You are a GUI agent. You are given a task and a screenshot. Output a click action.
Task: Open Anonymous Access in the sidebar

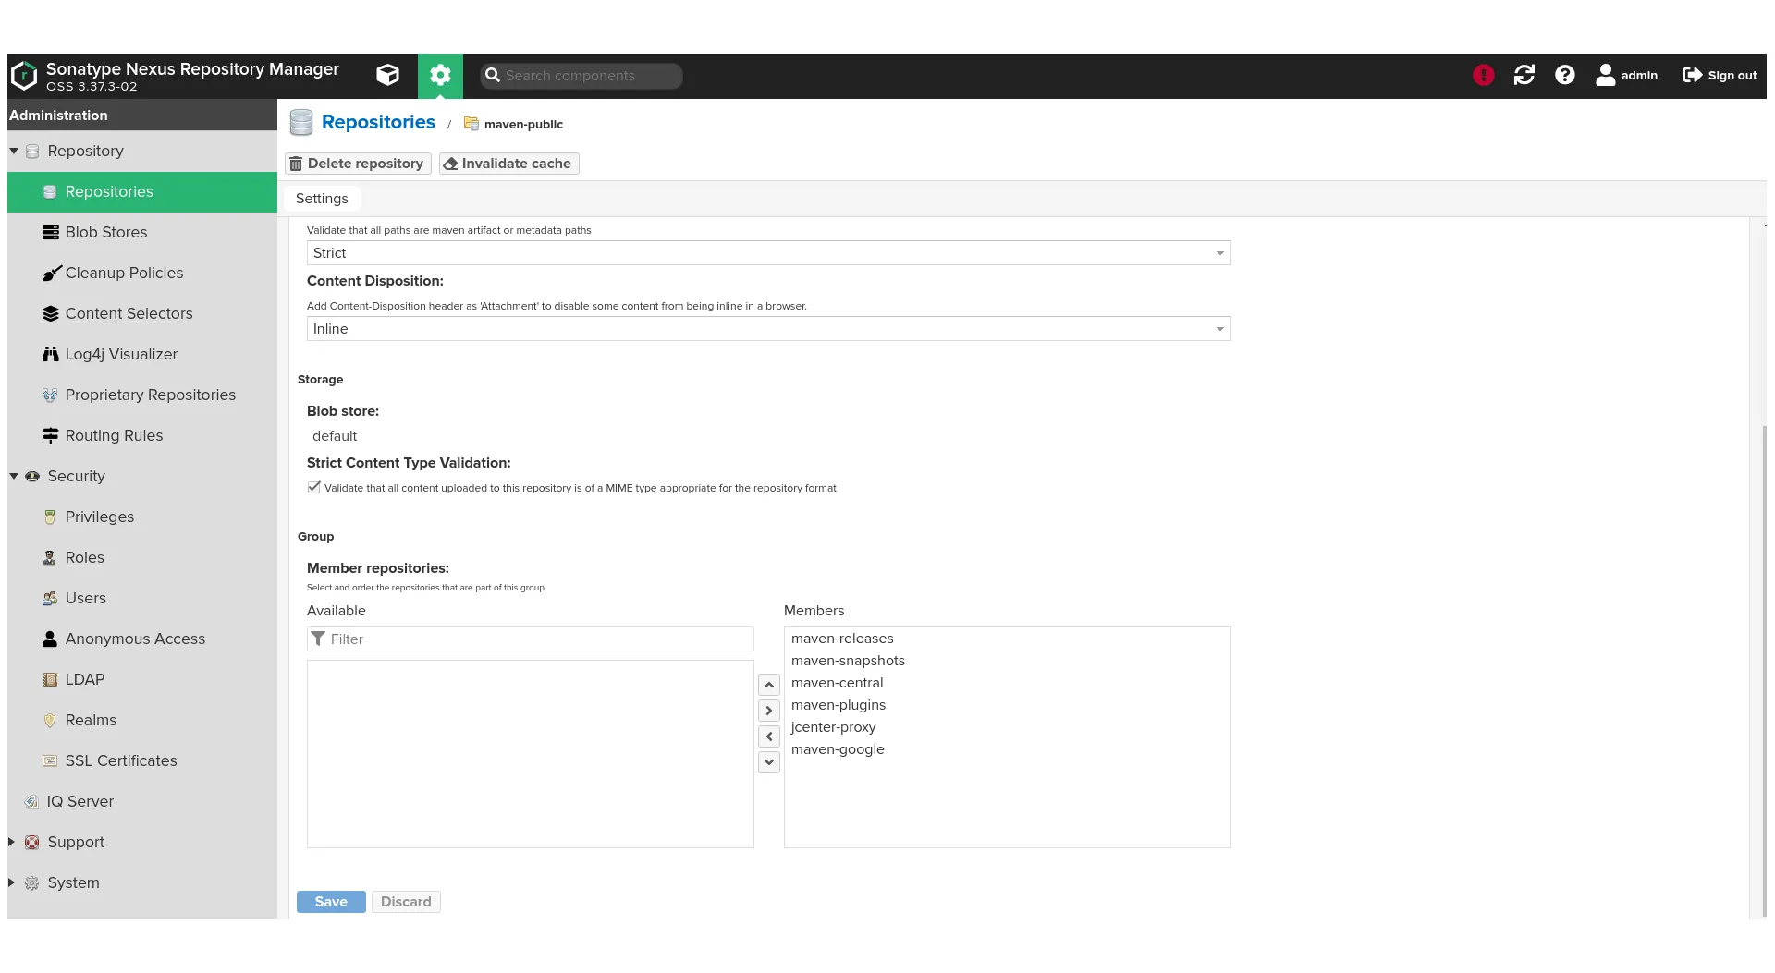[x=142, y=639]
